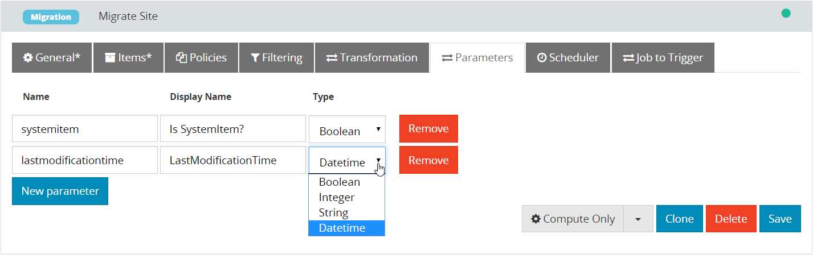Collapse the open Datetime type dropdown
The image size is (813, 255).
point(347,161)
